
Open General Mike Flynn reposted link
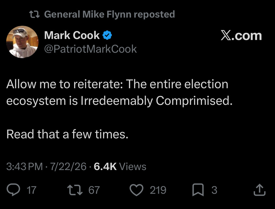(109, 14)
